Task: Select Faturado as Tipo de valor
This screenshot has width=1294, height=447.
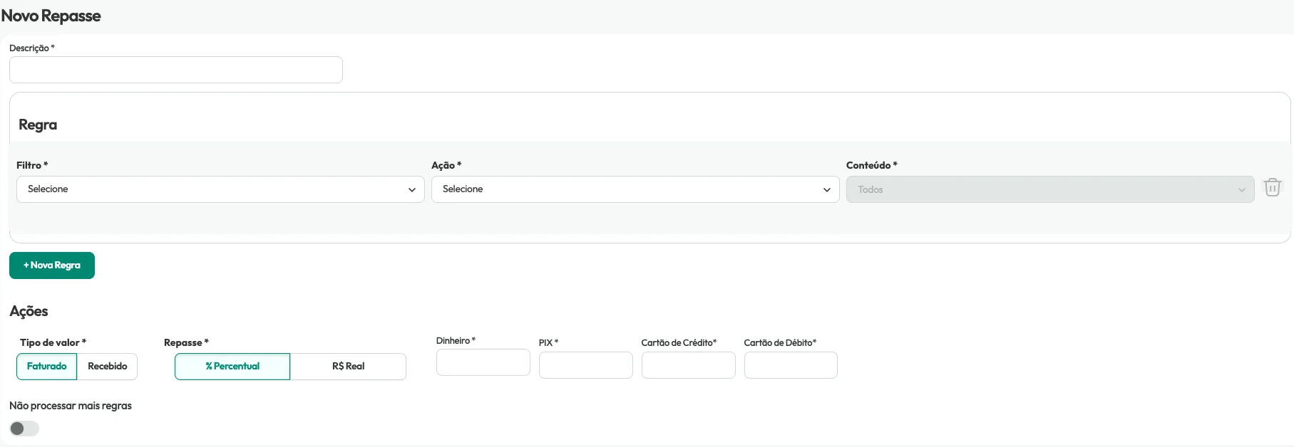Action: pyautogui.click(x=47, y=367)
